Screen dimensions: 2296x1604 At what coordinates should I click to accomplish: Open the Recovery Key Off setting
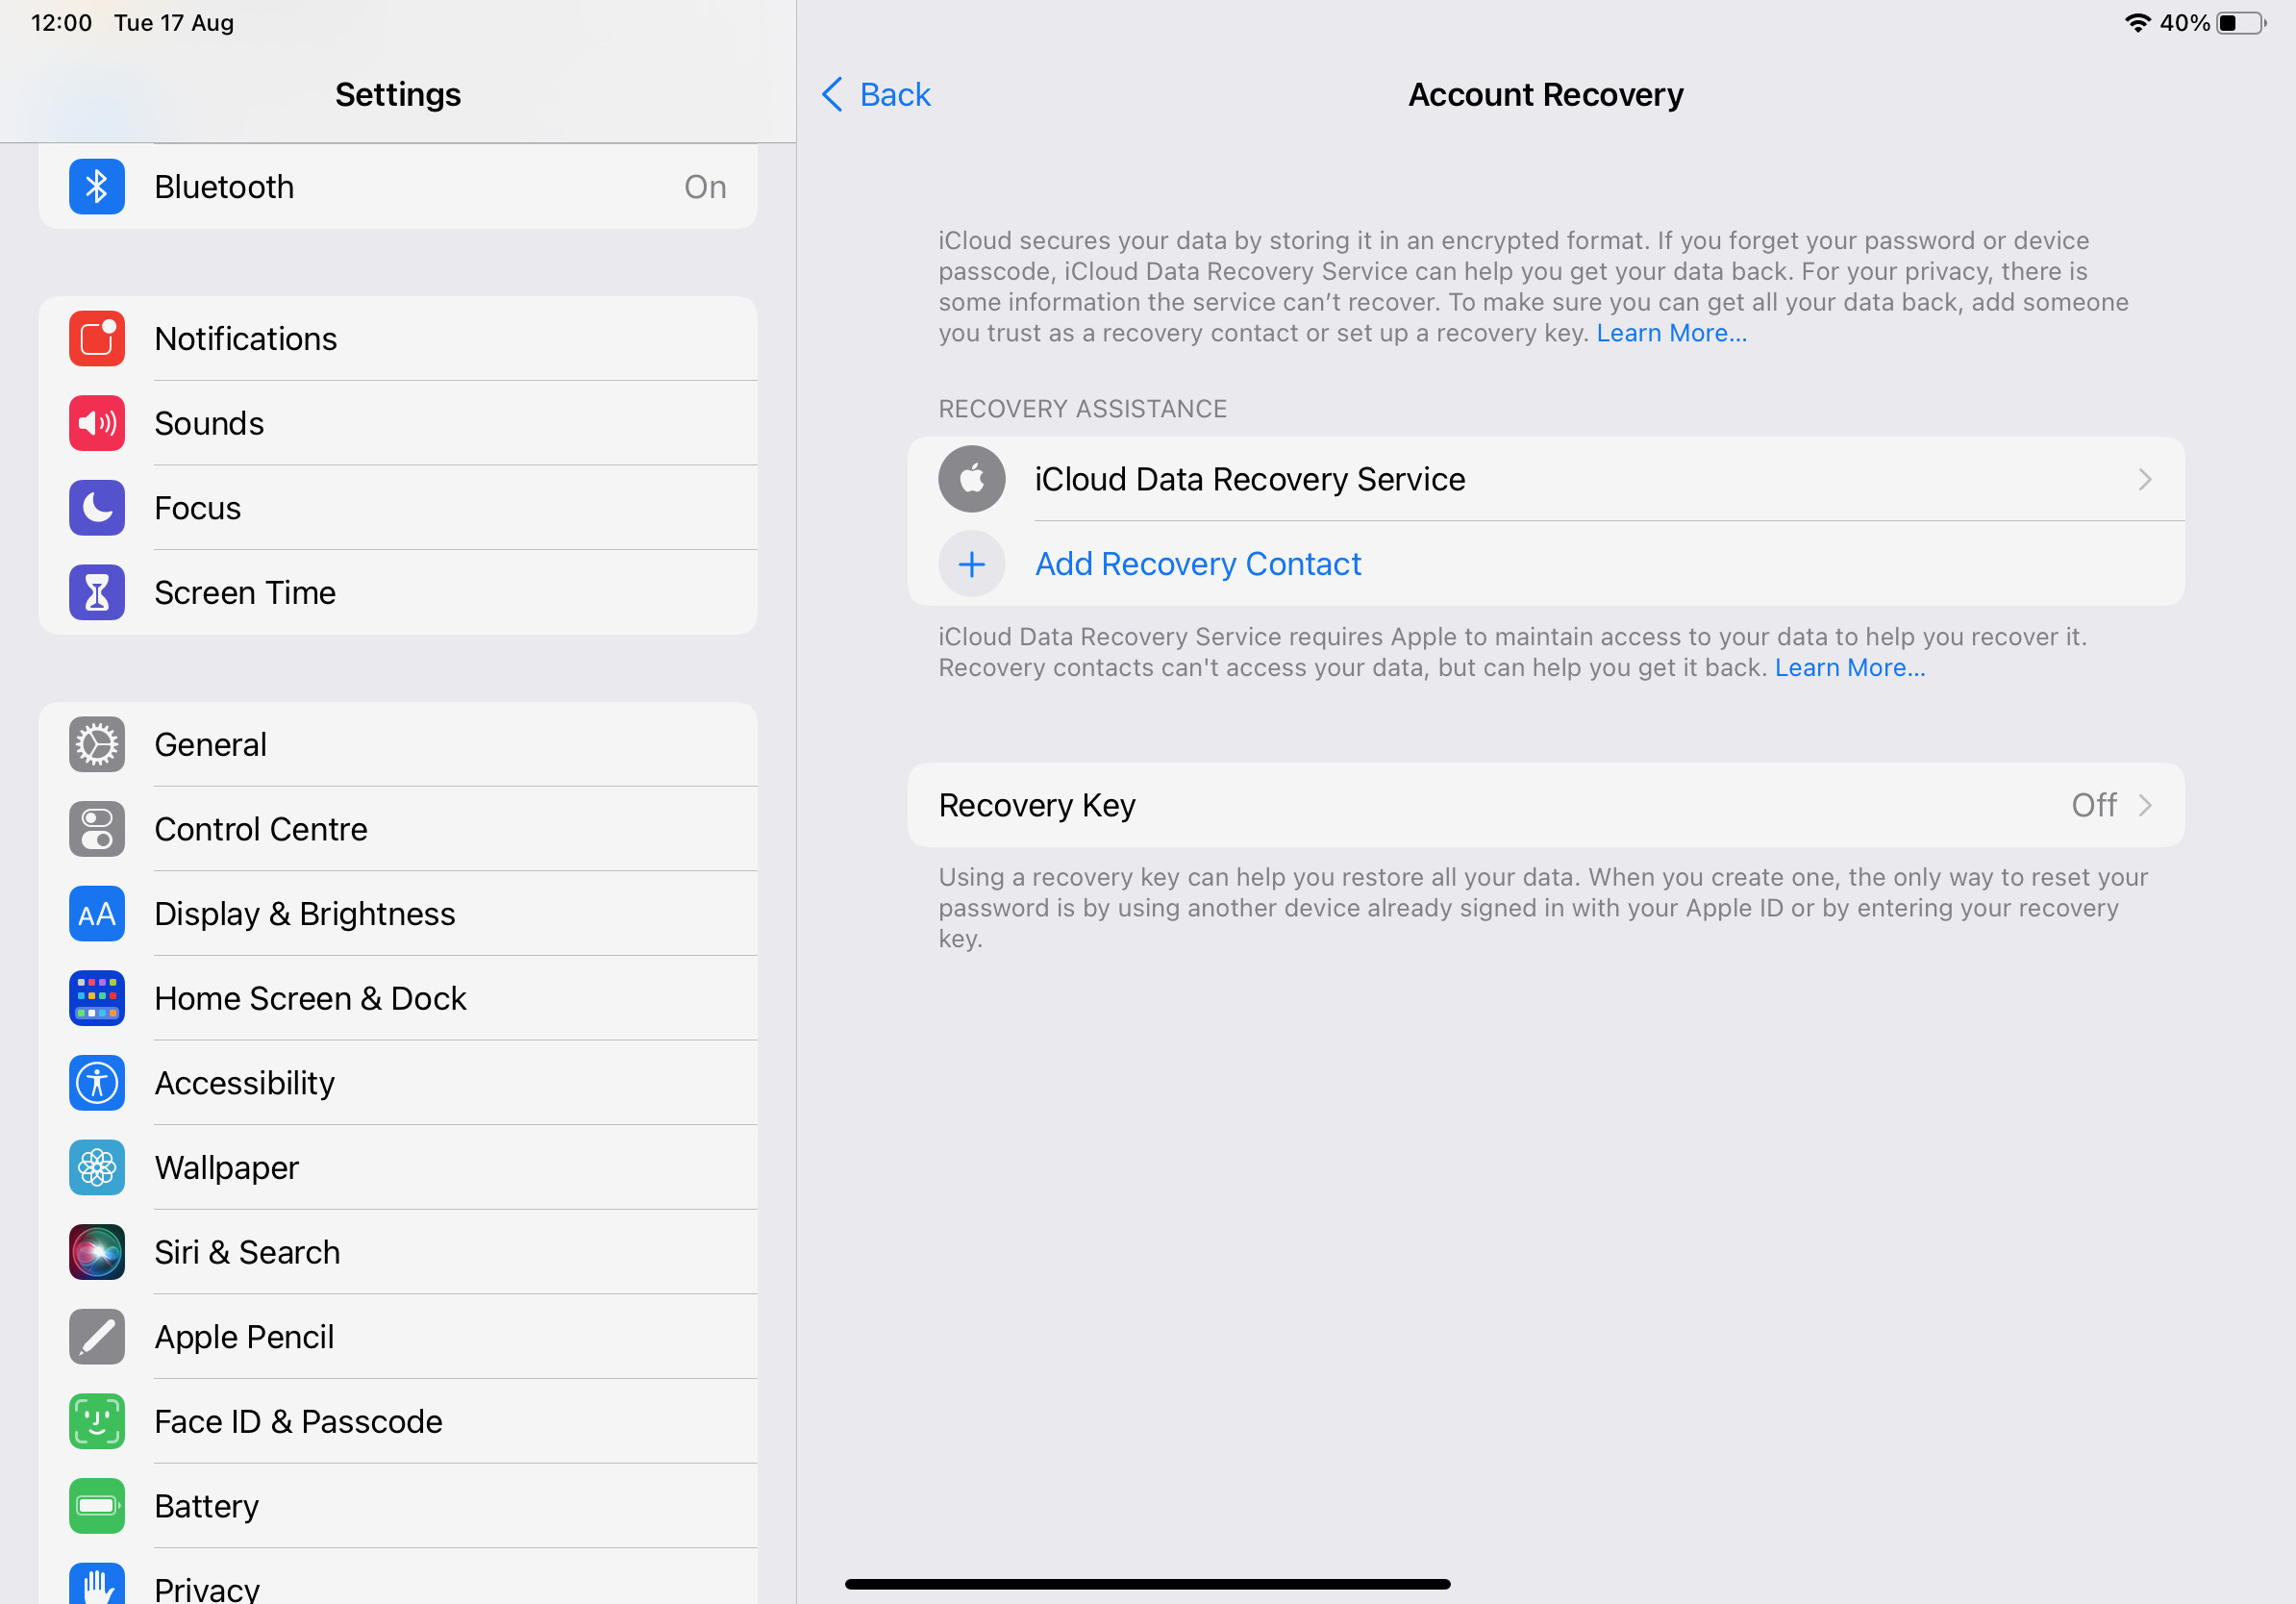tap(1544, 805)
